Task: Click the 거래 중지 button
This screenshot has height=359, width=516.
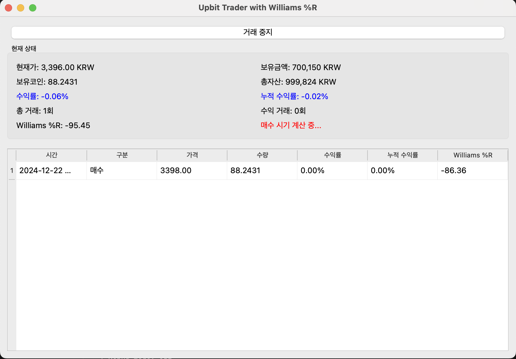Action: 258,32
